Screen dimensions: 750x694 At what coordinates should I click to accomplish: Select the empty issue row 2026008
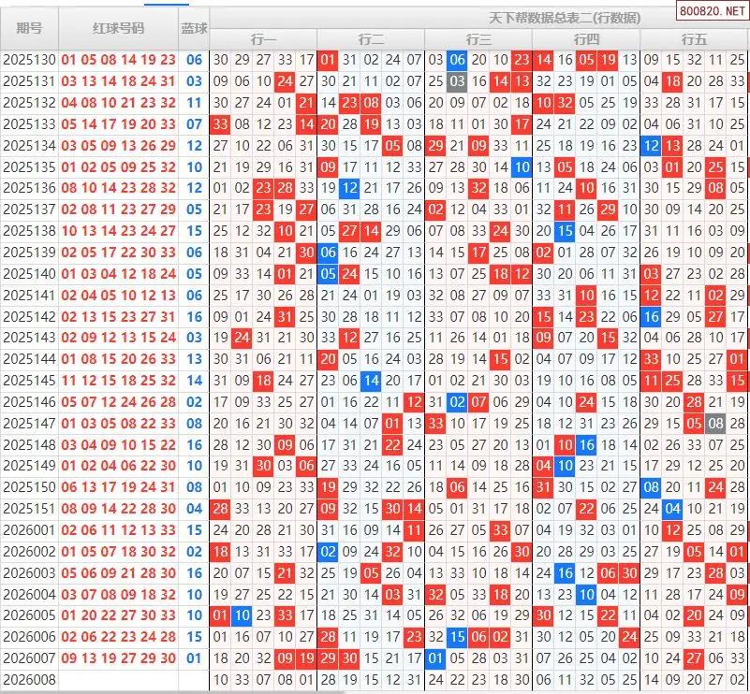click(x=29, y=680)
